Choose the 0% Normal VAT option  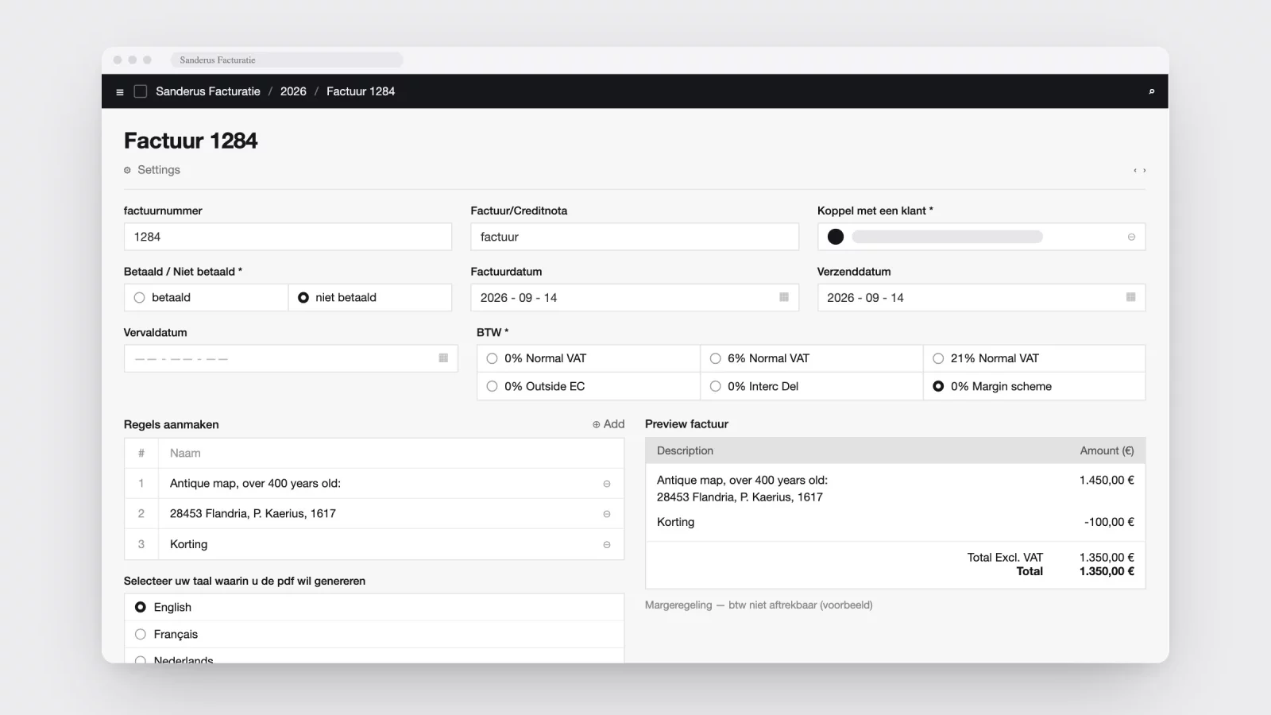(x=588, y=358)
